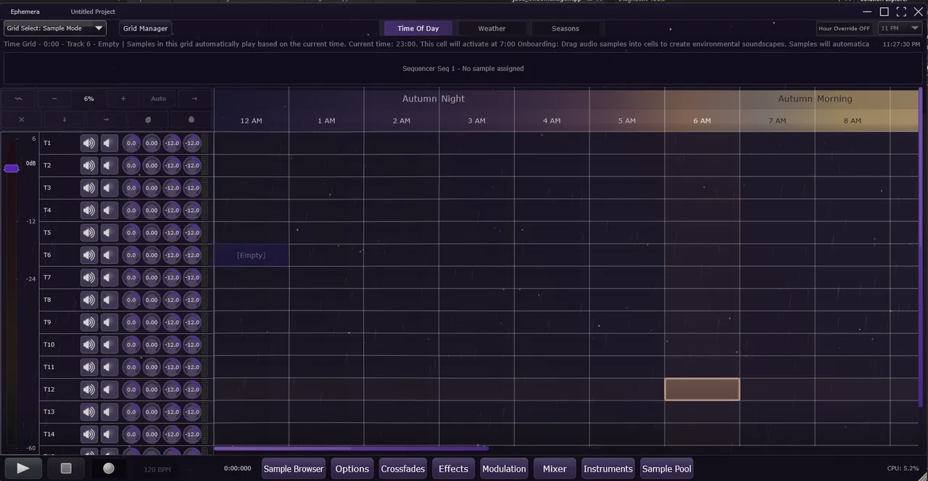Mute track T5 with its speaker icon
Screen dimensions: 928x481
coord(88,232)
